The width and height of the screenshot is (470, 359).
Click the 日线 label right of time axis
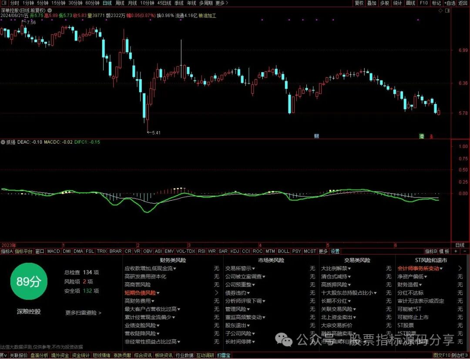click(460, 245)
